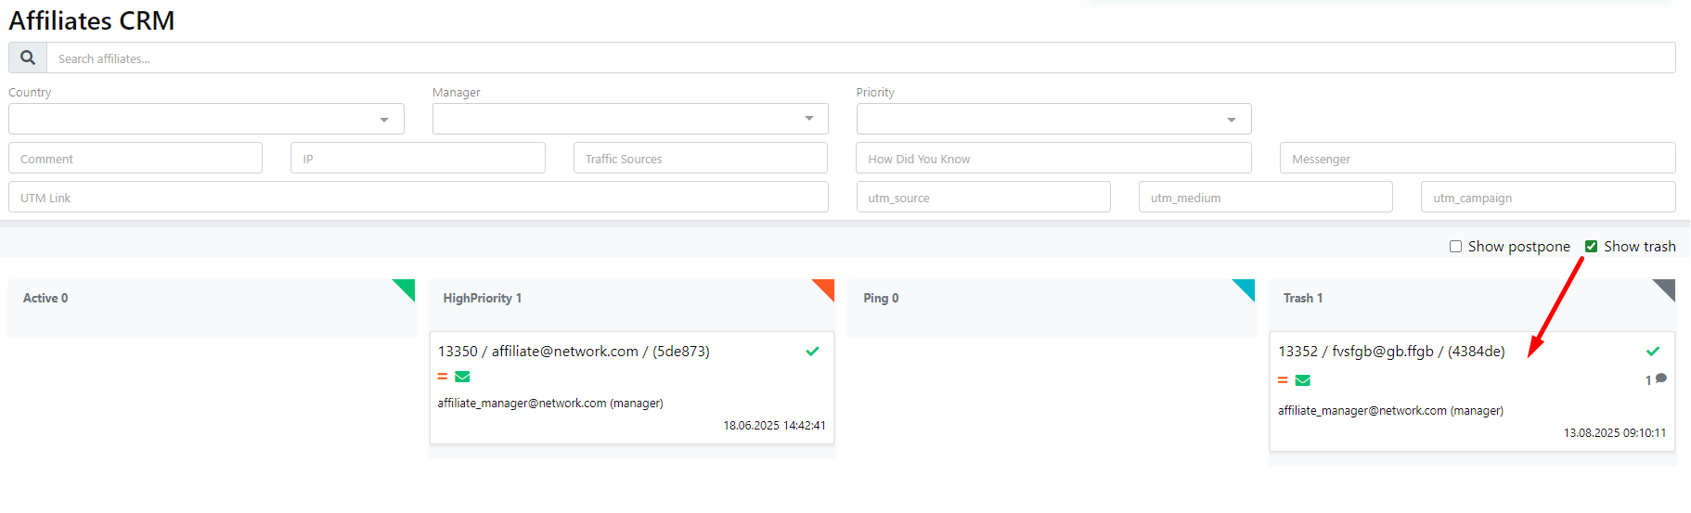The image size is (1691, 513).
Task: Open the Priority dropdown list
Action: (x=1053, y=119)
